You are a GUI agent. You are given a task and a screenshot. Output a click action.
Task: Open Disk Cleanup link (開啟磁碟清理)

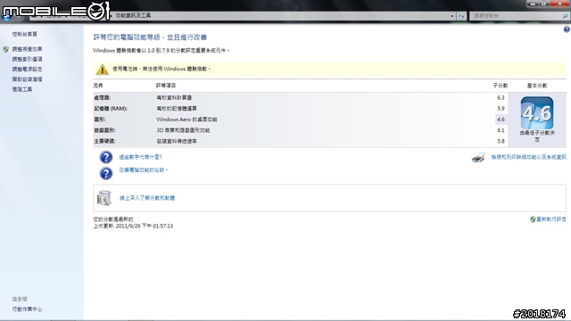pyautogui.click(x=27, y=79)
